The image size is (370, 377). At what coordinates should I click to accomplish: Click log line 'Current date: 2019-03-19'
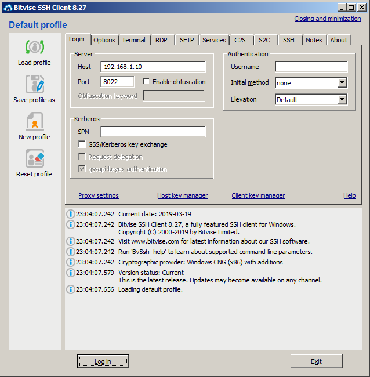click(x=155, y=214)
